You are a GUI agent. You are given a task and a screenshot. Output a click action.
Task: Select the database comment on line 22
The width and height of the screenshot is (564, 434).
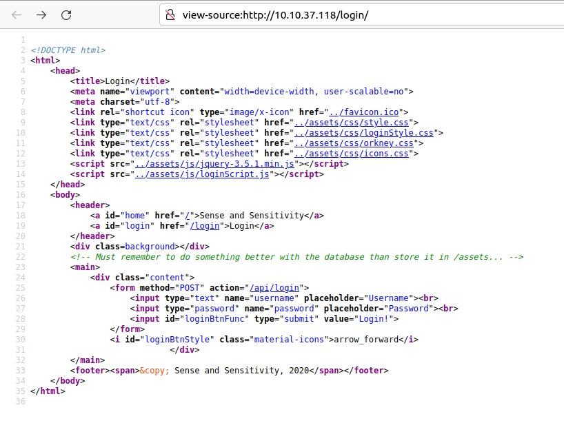pos(296,256)
